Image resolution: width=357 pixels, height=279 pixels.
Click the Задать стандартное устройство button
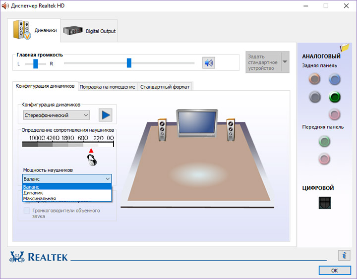263,62
